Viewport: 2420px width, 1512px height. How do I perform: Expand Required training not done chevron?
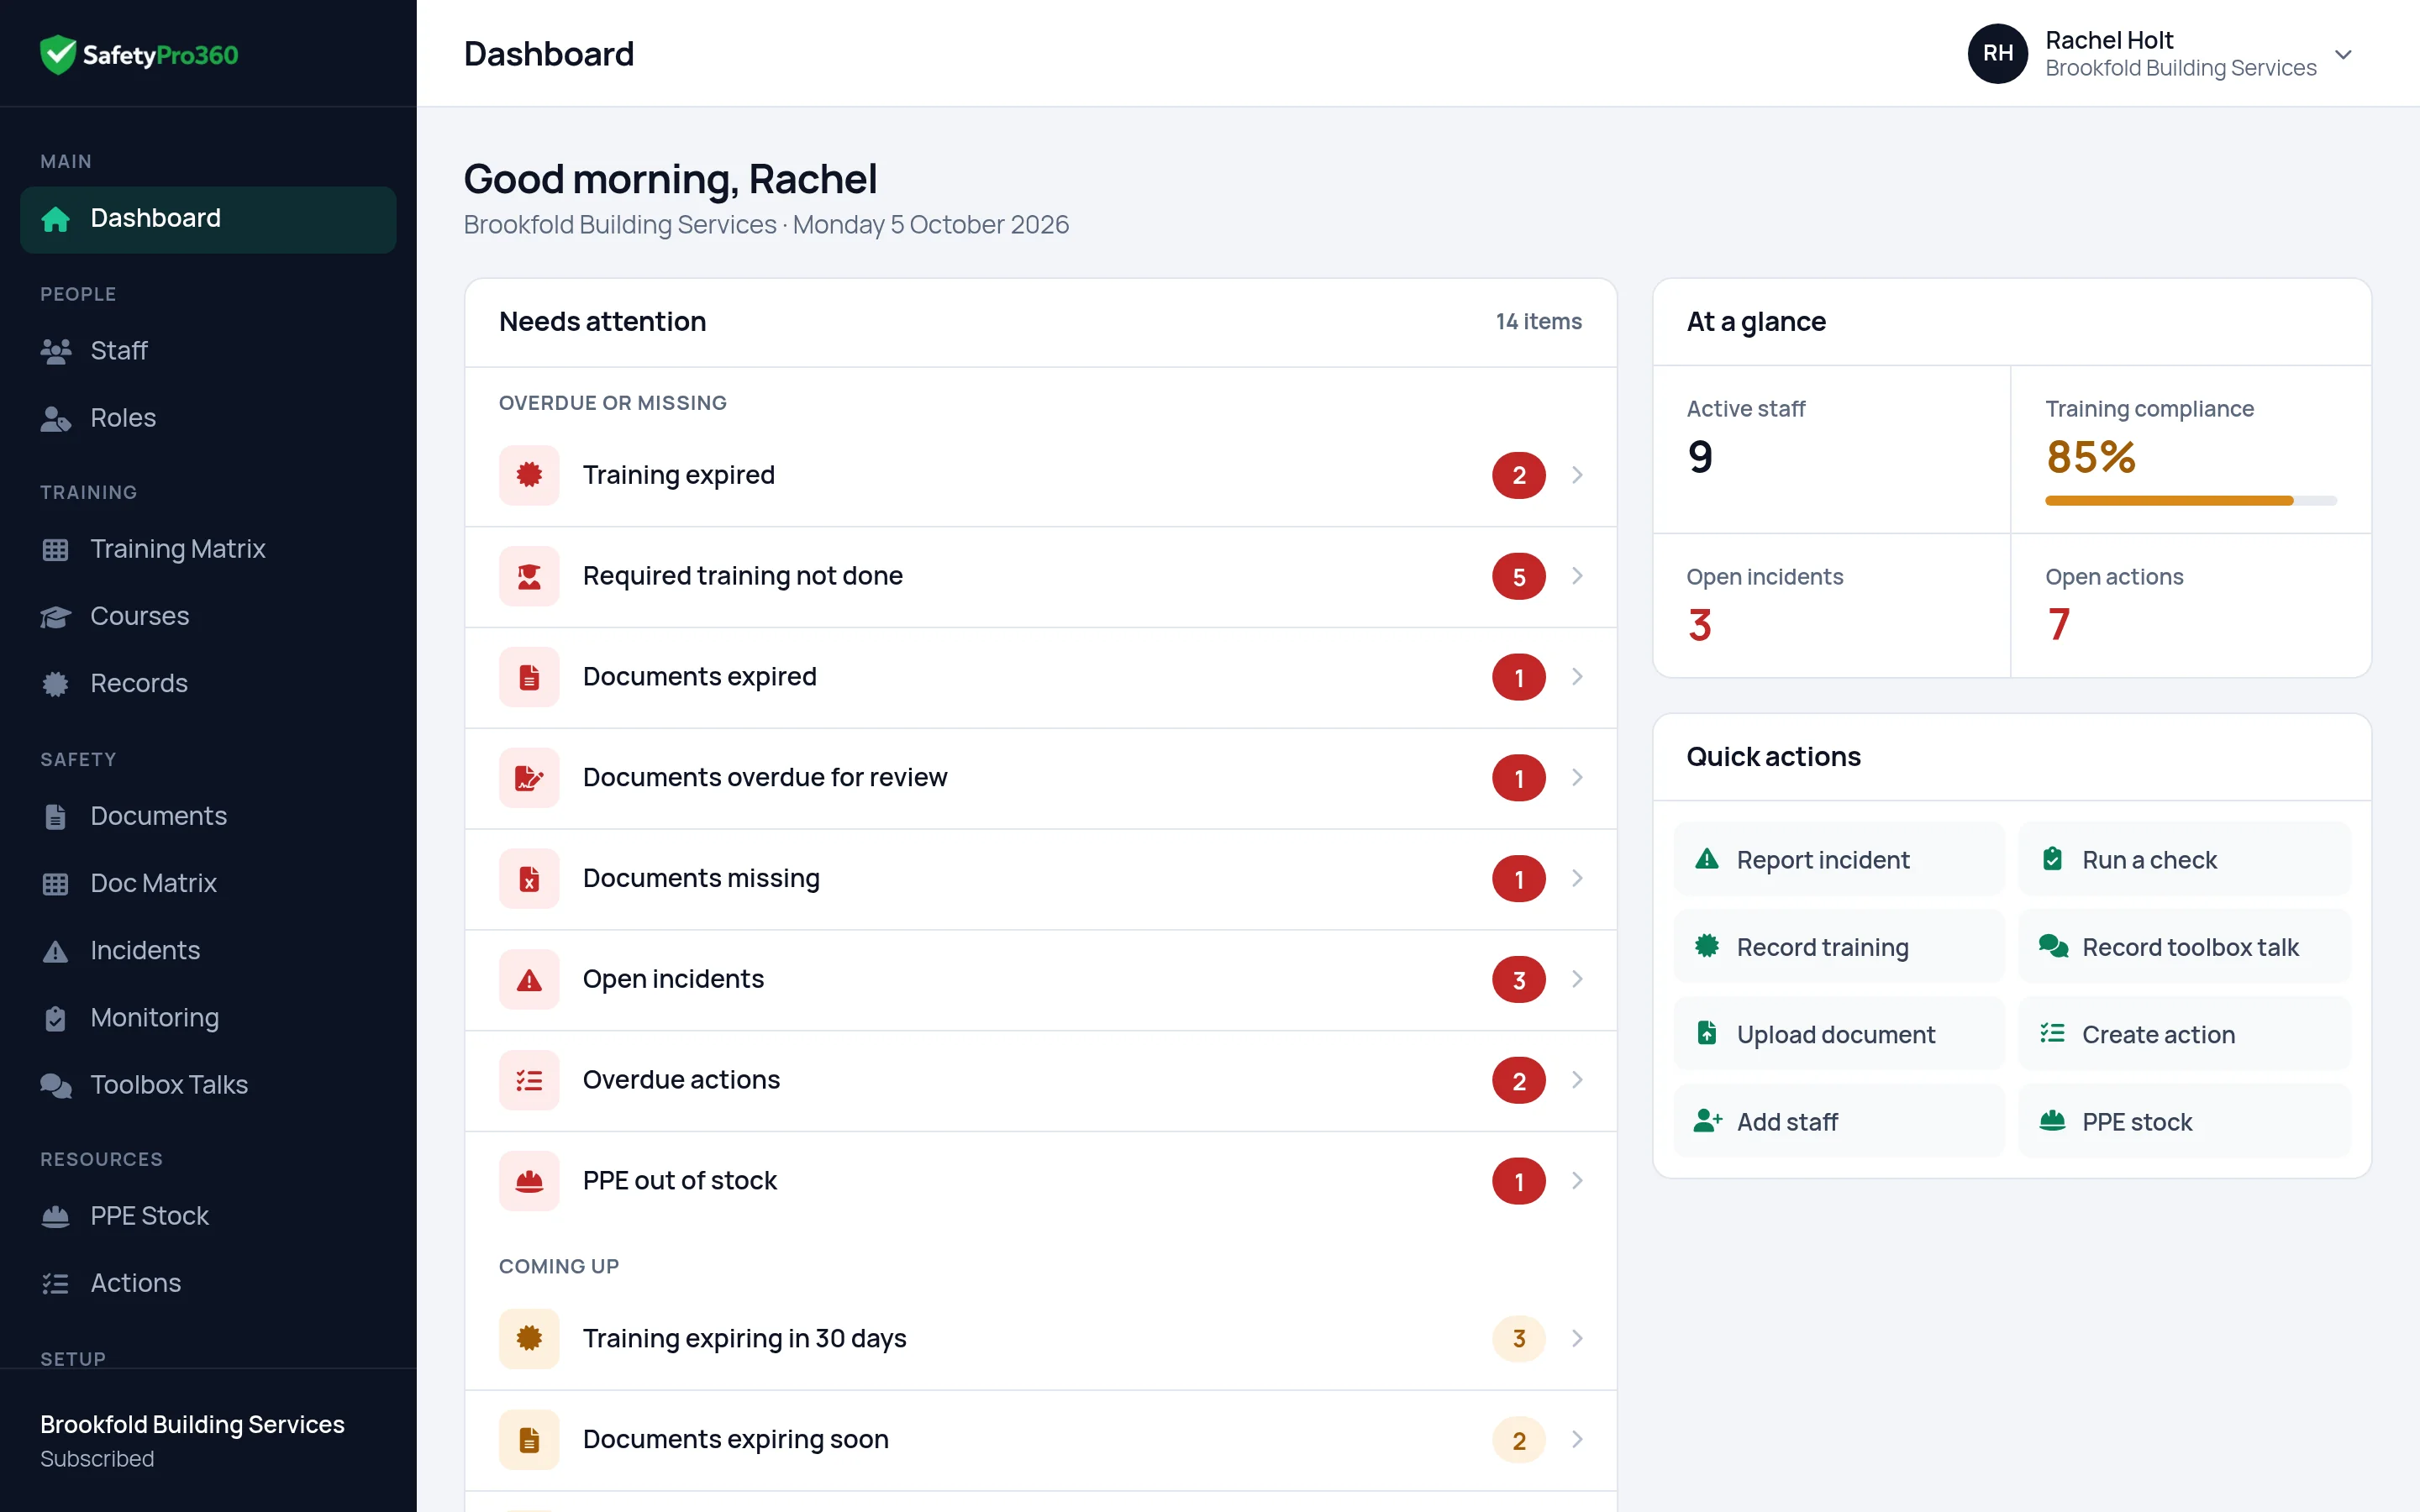pyautogui.click(x=1577, y=576)
